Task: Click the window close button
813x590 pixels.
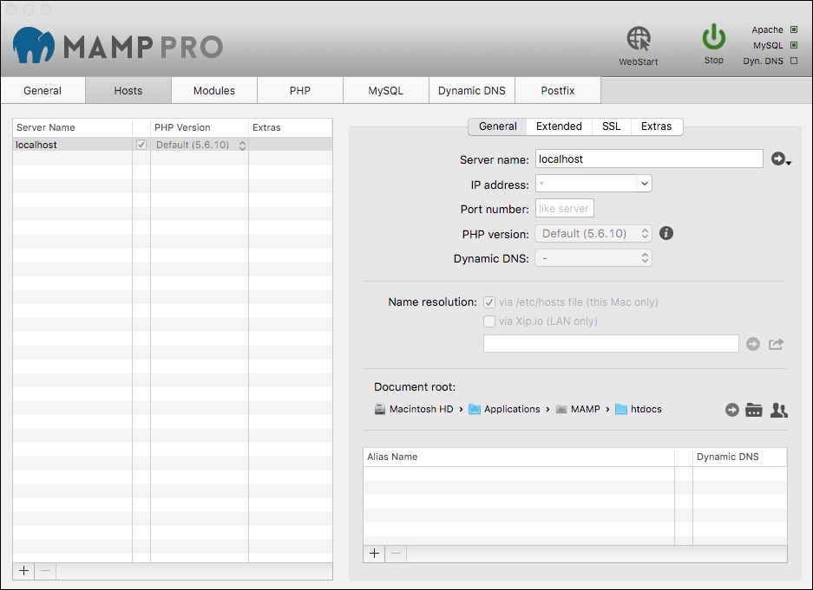Action: pyautogui.click(x=11, y=10)
